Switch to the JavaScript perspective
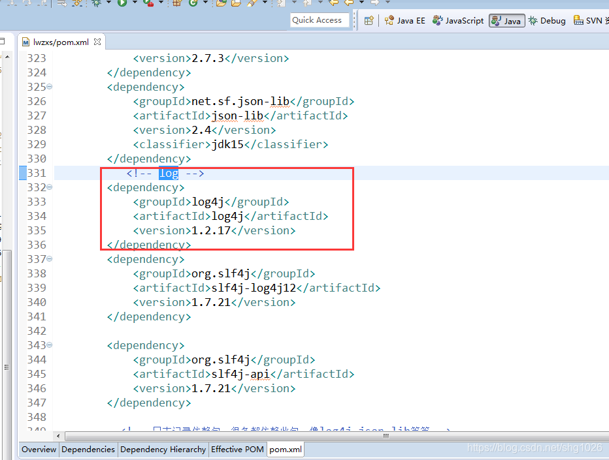 (x=458, y=21)
